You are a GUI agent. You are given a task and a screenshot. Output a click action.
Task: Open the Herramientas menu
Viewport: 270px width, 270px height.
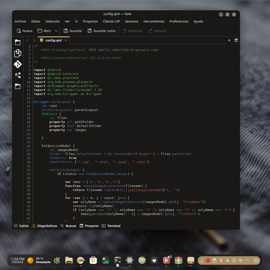tap(154, 22)
